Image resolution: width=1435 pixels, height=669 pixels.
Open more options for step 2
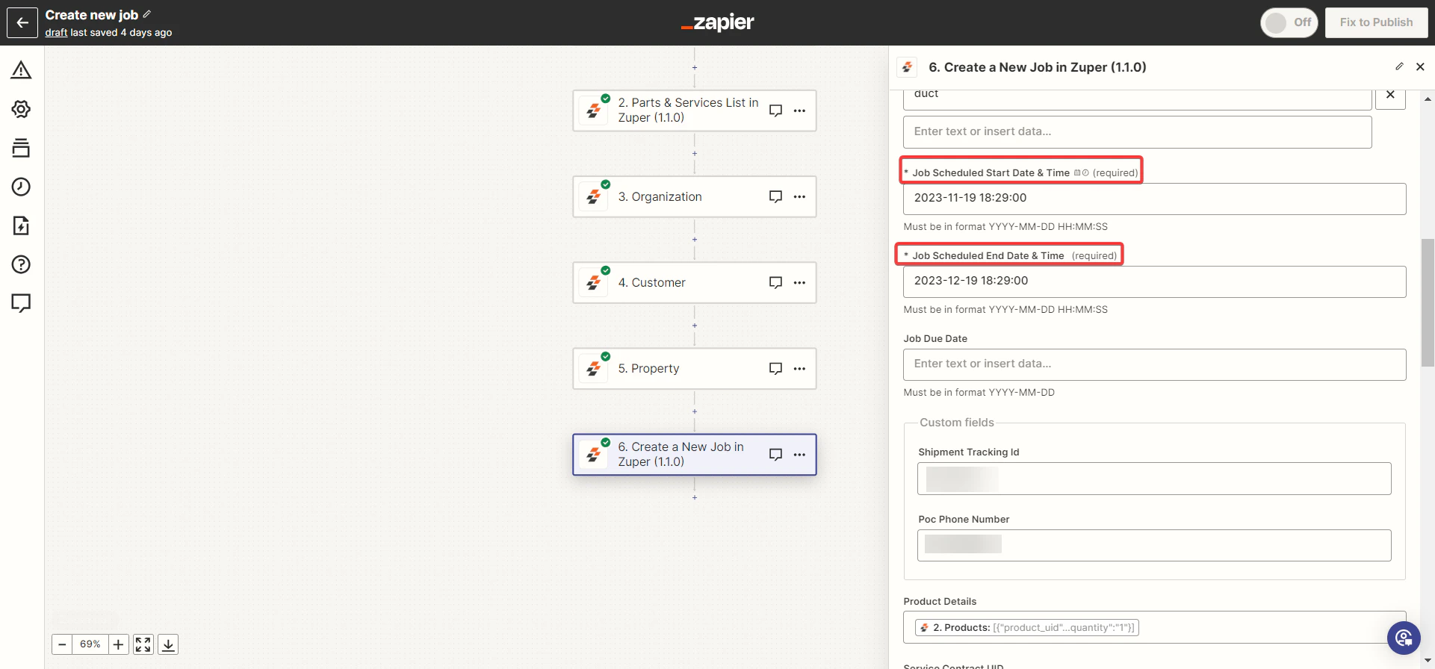tap(799, 111)
